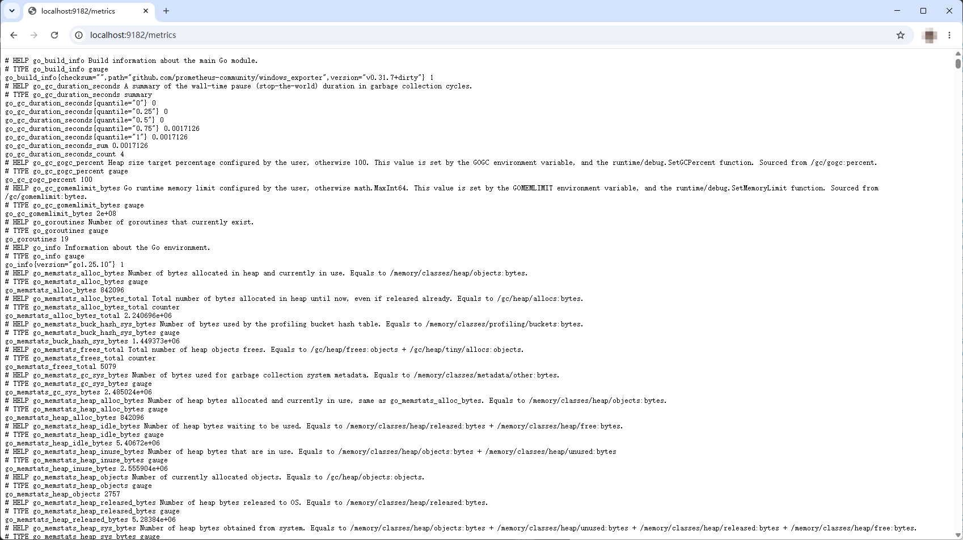
Task: View site information icon in address bar
Action: (79, 35)
